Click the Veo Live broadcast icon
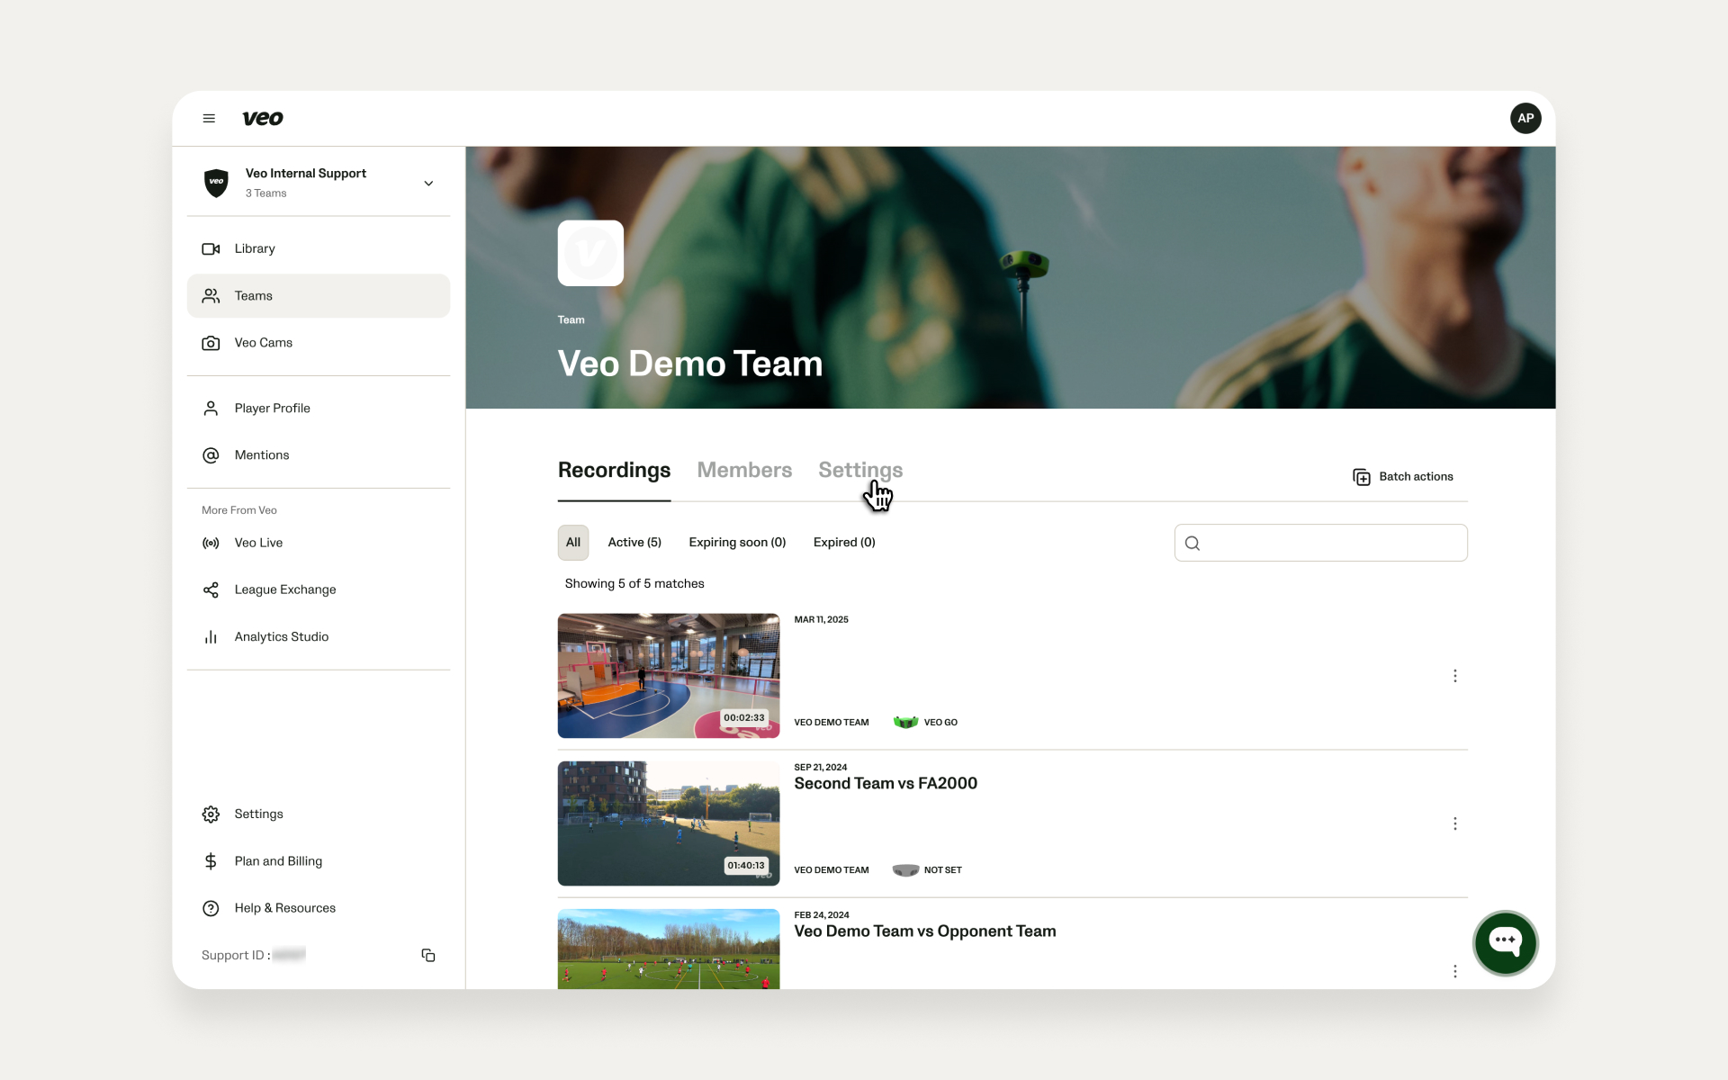The image size is (1728, 1080). pos(211,543)
